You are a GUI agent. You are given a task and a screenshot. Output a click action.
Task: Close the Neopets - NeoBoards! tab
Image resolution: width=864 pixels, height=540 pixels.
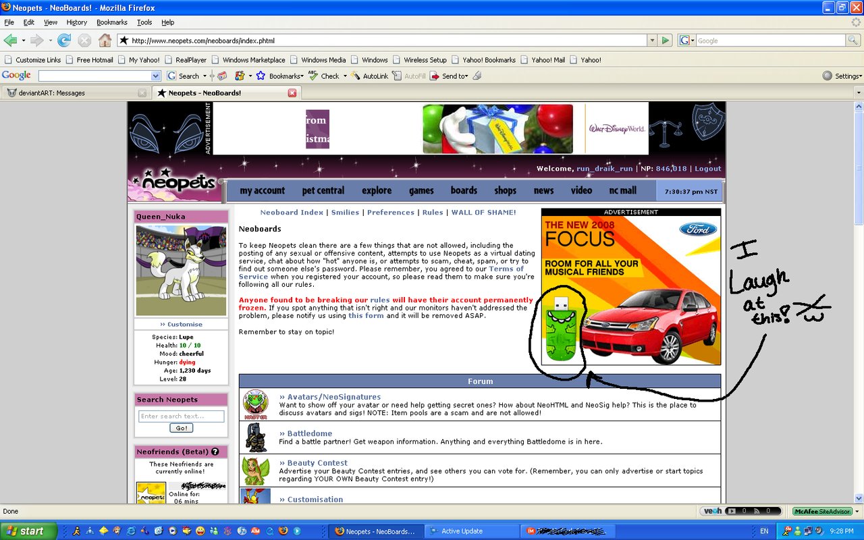(292, 92)
